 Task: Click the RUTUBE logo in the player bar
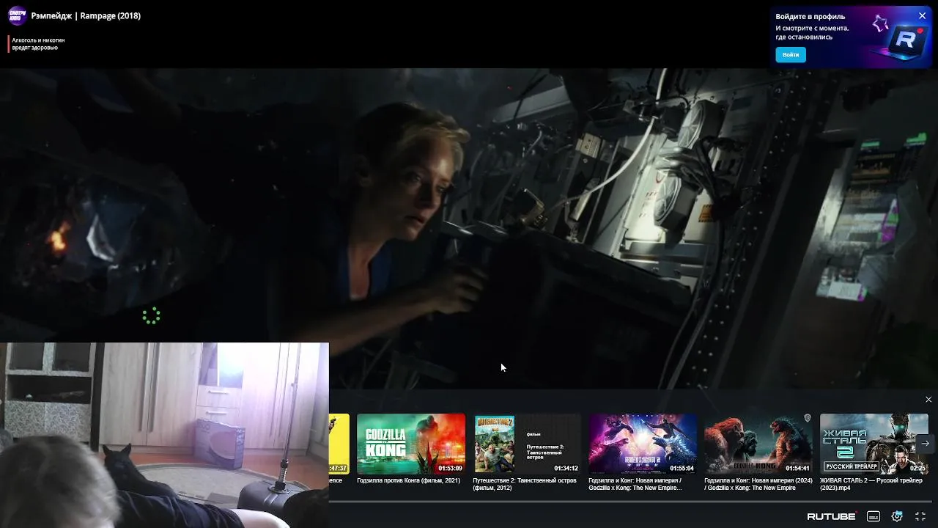point(832,516)
